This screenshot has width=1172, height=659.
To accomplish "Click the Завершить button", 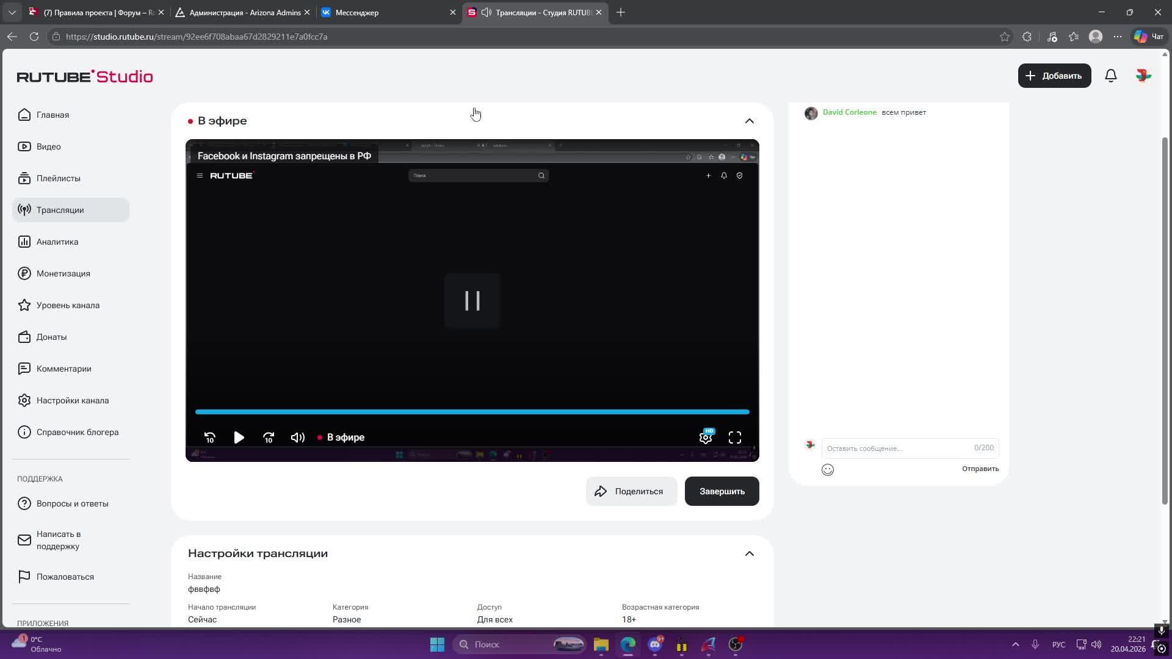I will (x=722, y=491).
